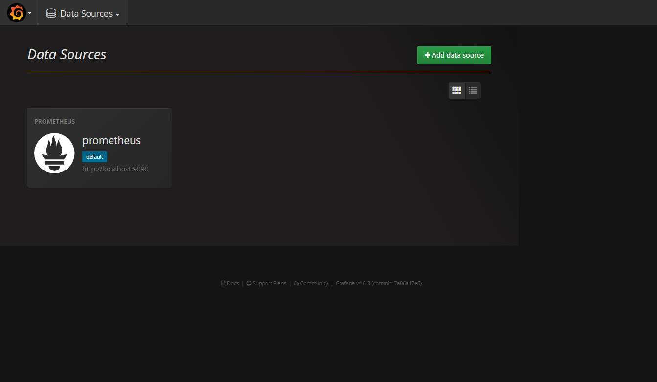Click the Community chat bubbles icon
Viewport: 657px width, 382px height.
point(296,283)
